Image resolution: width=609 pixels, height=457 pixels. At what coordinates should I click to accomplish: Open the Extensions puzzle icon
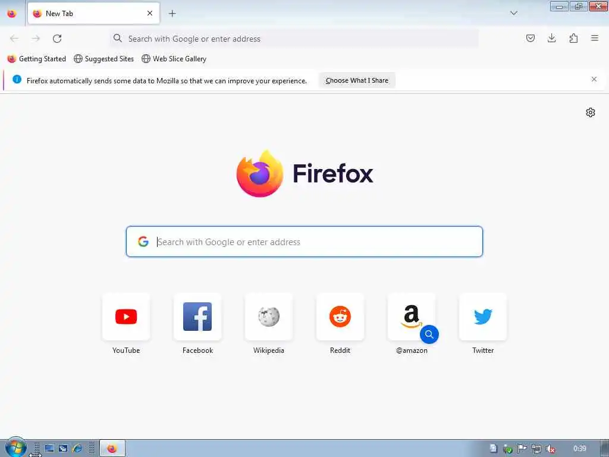click(573, 38)
